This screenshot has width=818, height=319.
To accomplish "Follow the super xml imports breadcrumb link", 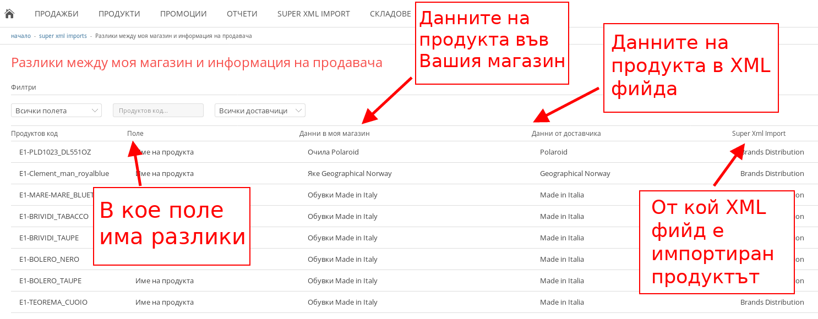I will pyautogui.click(x=63, y=36).
